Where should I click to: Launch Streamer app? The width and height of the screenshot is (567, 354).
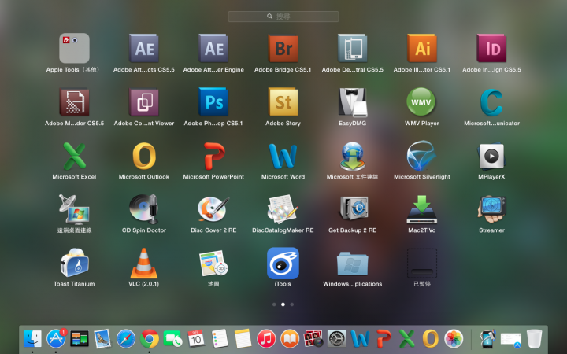click(x=491, y=209)
